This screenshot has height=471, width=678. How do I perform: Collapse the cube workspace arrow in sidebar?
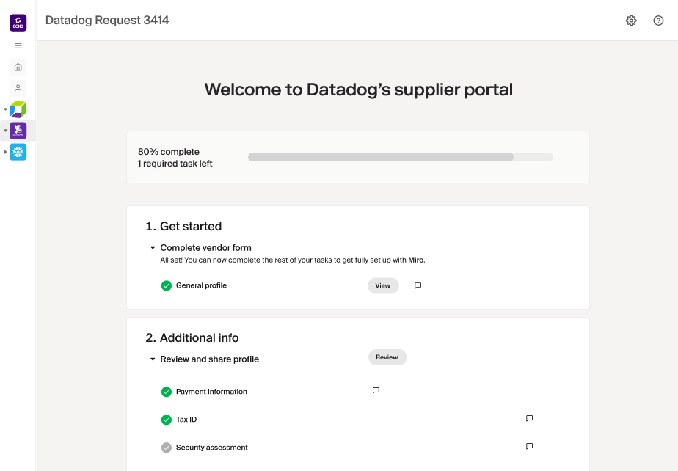5,109
